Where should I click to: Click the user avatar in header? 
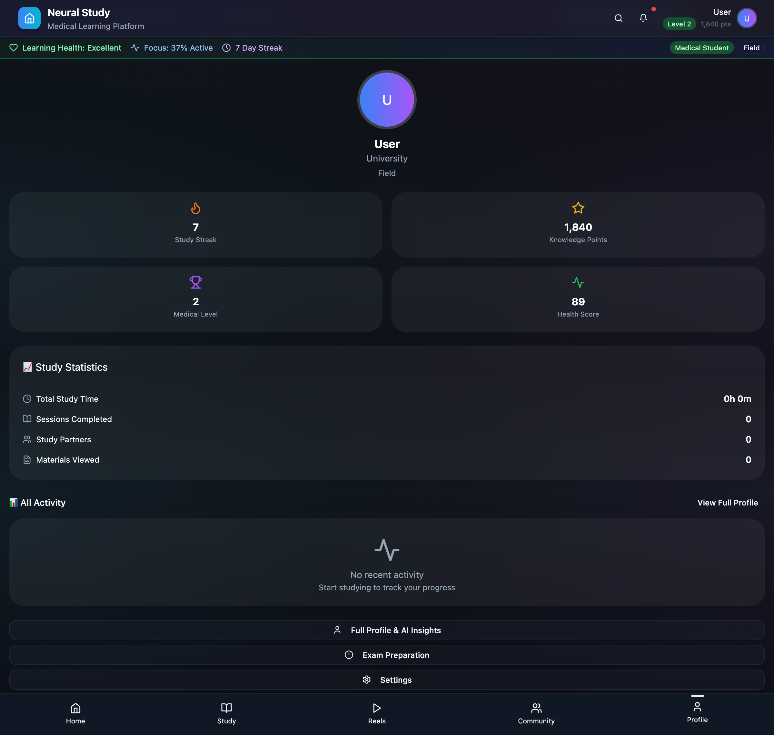pos(746,18)
